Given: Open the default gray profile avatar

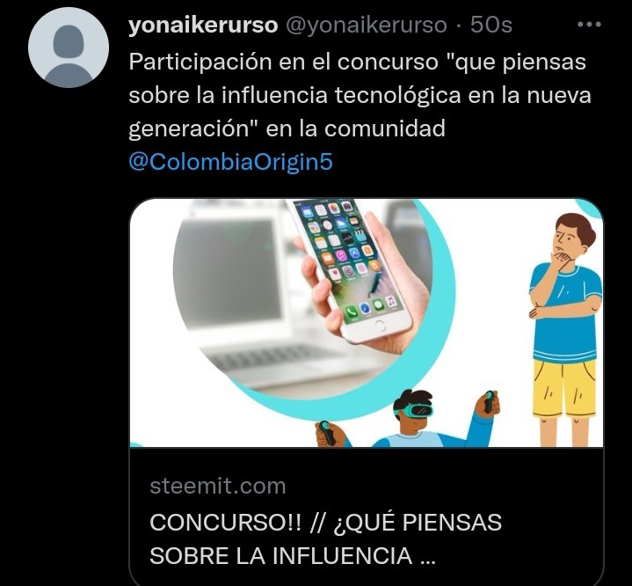Looking at the screenshot, I should (x=69, y=48).
